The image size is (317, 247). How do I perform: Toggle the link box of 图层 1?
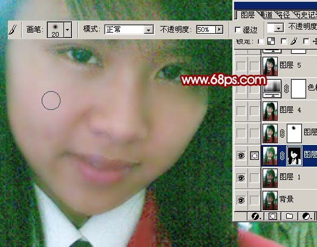coord(254,178)
